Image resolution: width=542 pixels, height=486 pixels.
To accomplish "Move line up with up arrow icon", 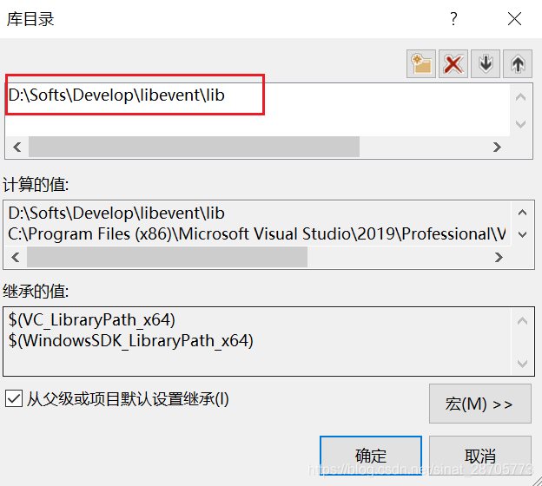I will (x=518, y=64).
